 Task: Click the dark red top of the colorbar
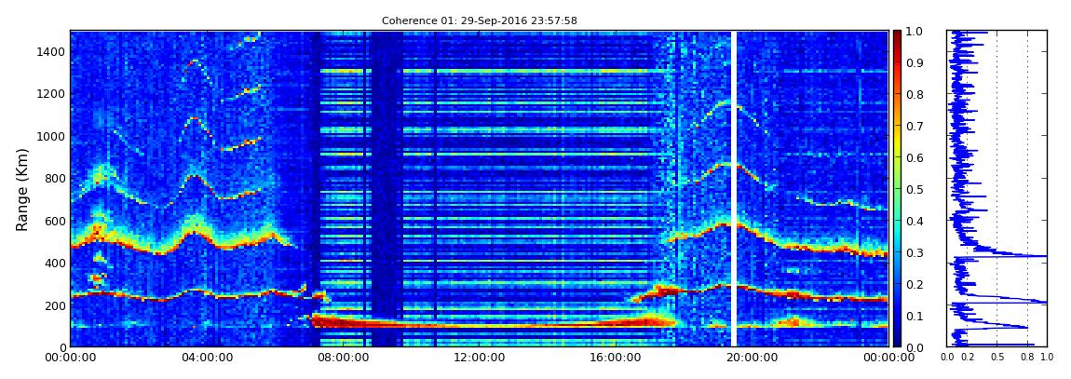coord(898,35)
